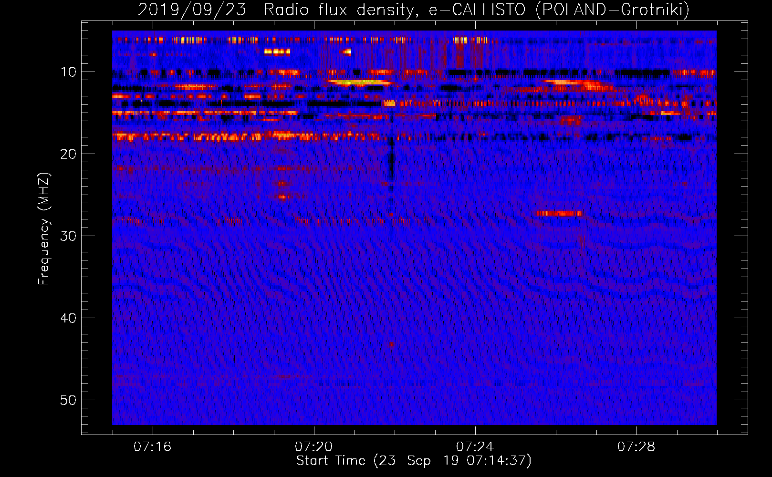Click the bright red emission strip near 27 MHz

point(559,213)
